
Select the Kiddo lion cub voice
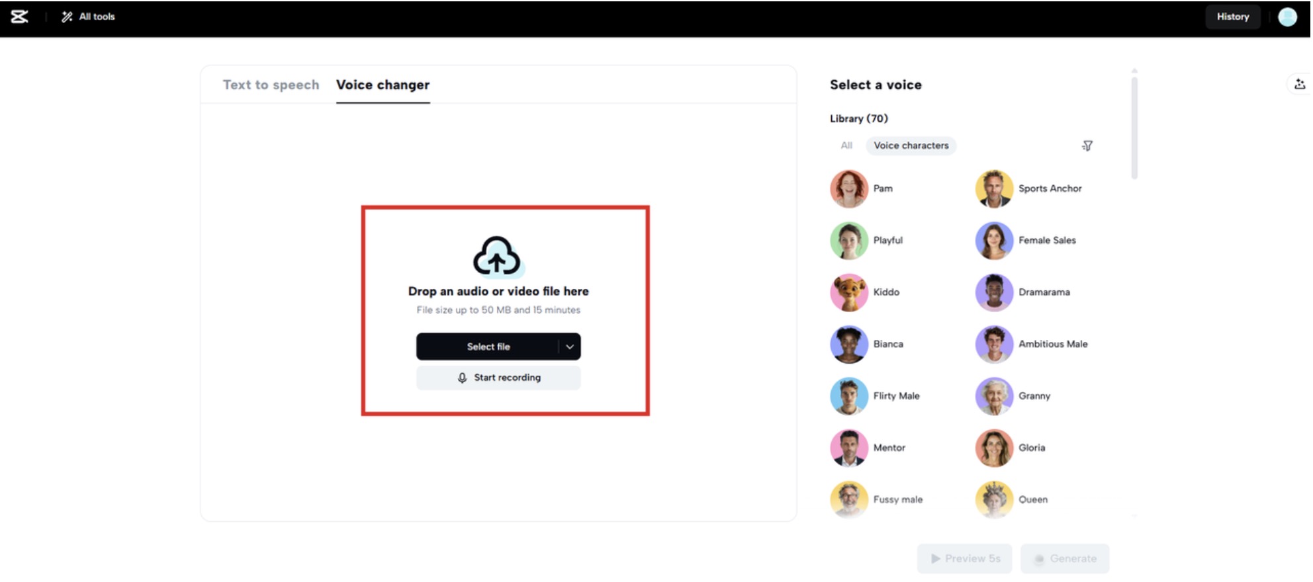[849, 292]
